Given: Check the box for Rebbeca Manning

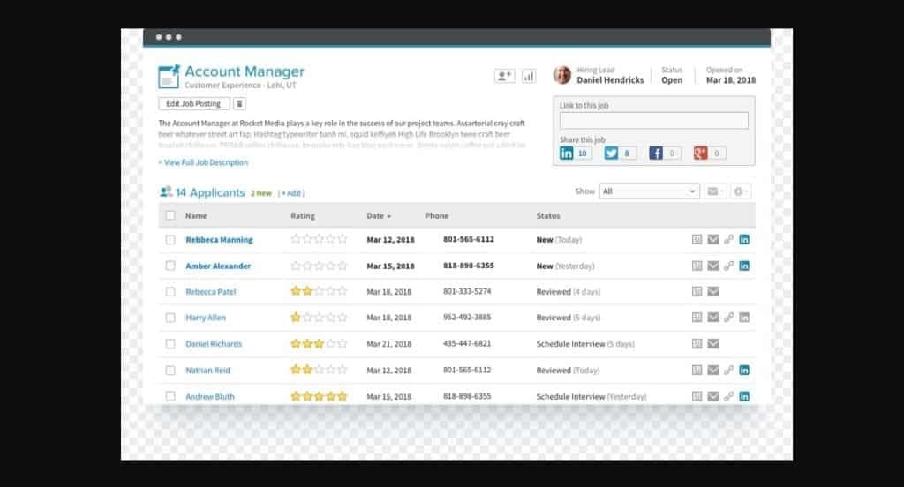Looking at the screenshot, I should pyautogui.click(x=170, y=239).
